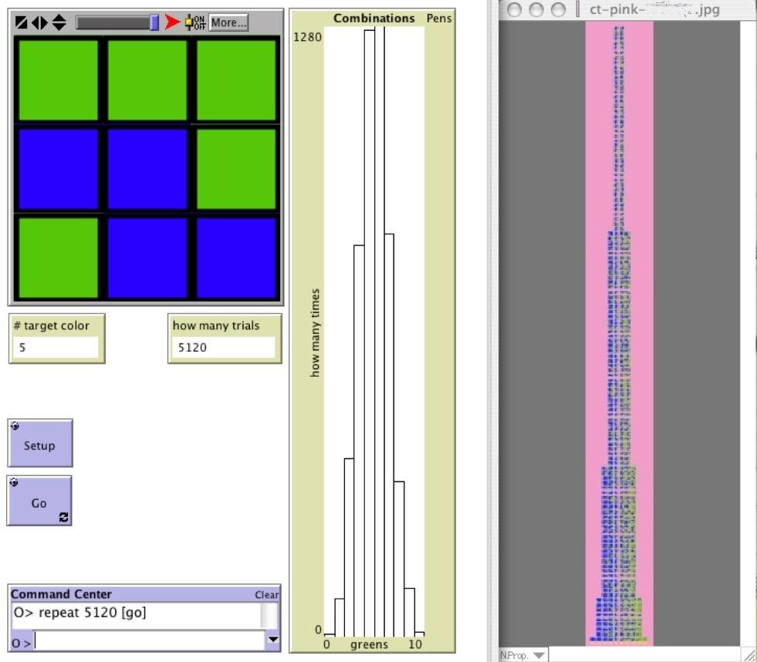Image resolution: width=757 pixels, height=662 pixels.
Task: Click the speed slider handle
Action: pos(154,23)
